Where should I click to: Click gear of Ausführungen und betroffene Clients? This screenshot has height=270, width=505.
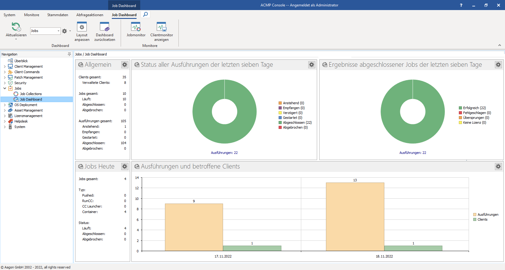click(x=498, y=166)
